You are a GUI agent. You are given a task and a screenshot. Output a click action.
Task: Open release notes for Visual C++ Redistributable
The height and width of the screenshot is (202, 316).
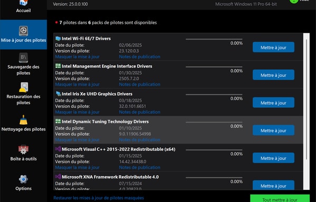(140, 167)
